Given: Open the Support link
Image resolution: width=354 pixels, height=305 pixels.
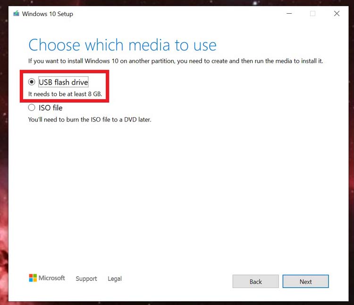Looking at the screenshot, I should (x=86, y=279).
